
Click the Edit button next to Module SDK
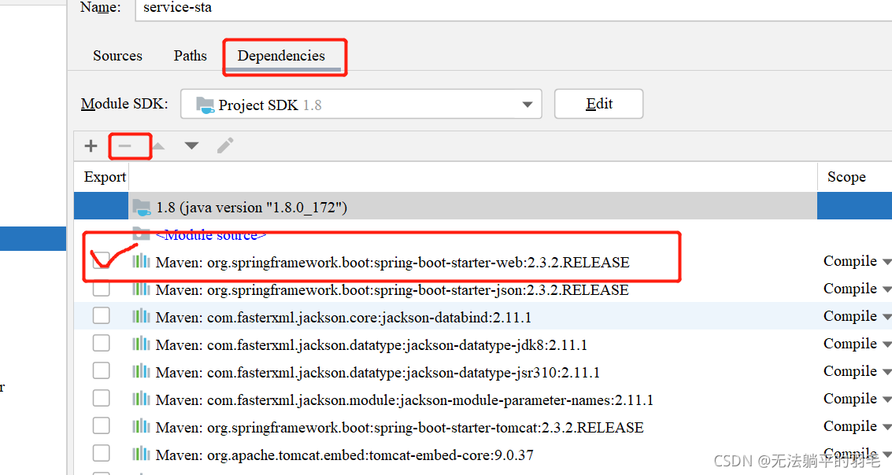(598, 103)
